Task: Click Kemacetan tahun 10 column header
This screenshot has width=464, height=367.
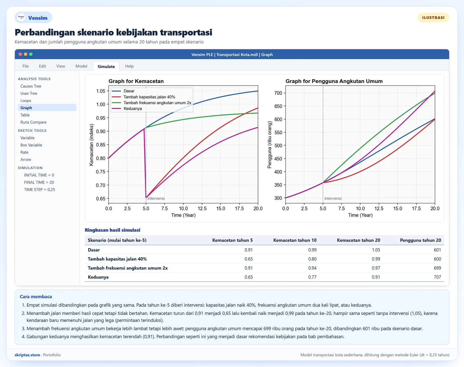Action: [295, 240]
